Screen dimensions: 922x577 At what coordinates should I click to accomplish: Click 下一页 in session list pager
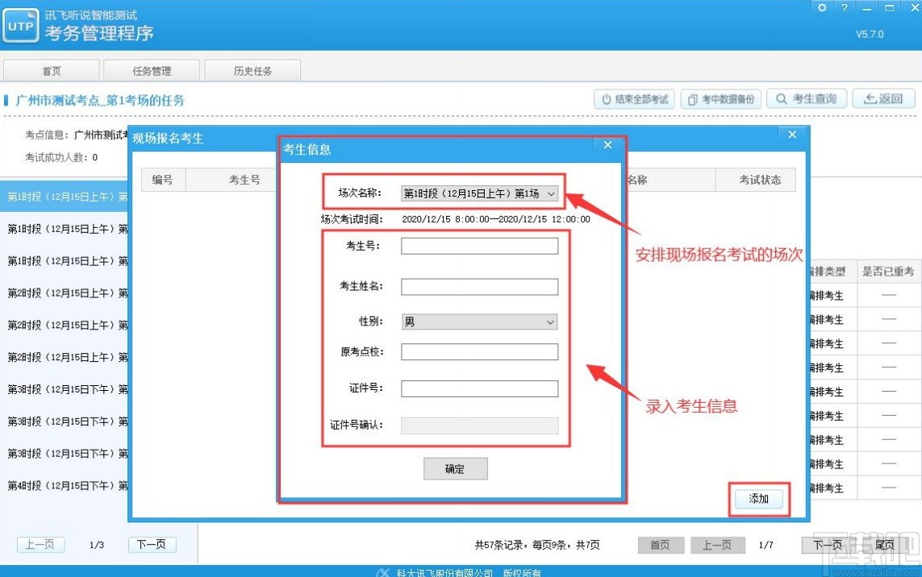point(152,545)
